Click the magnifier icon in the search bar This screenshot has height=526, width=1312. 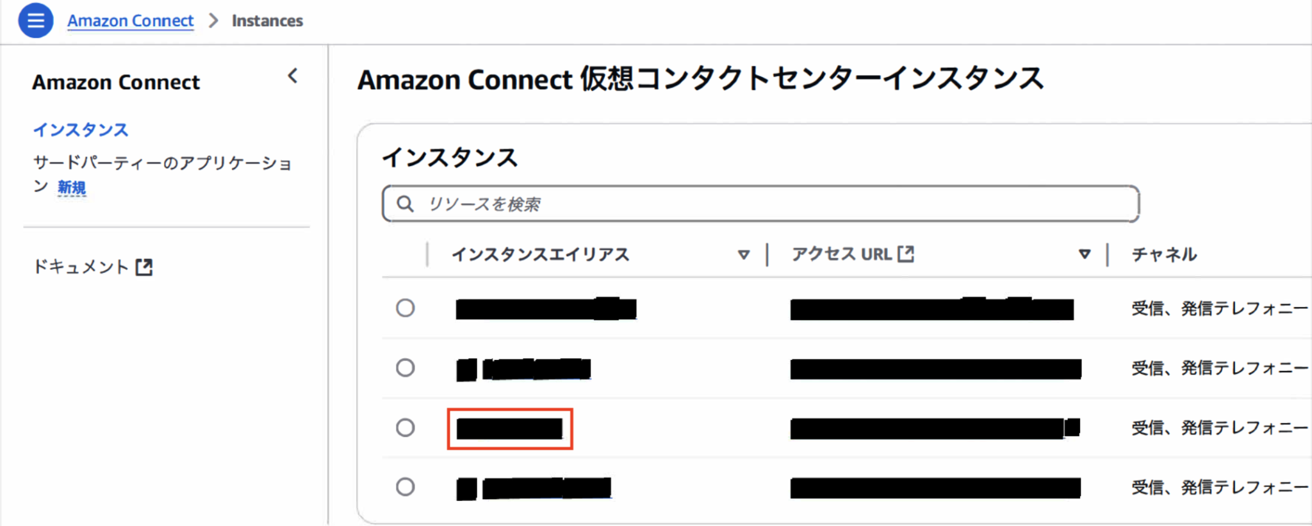[406, 204]
